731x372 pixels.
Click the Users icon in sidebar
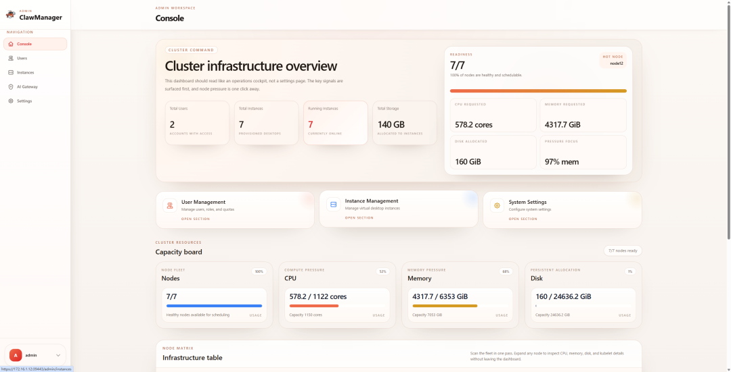coord(11,58)
